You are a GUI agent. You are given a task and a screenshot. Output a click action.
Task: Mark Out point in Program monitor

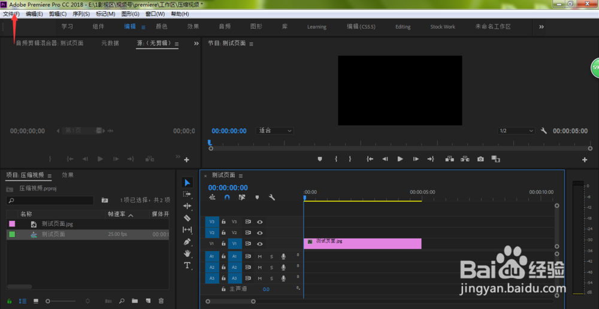[350, 159]
